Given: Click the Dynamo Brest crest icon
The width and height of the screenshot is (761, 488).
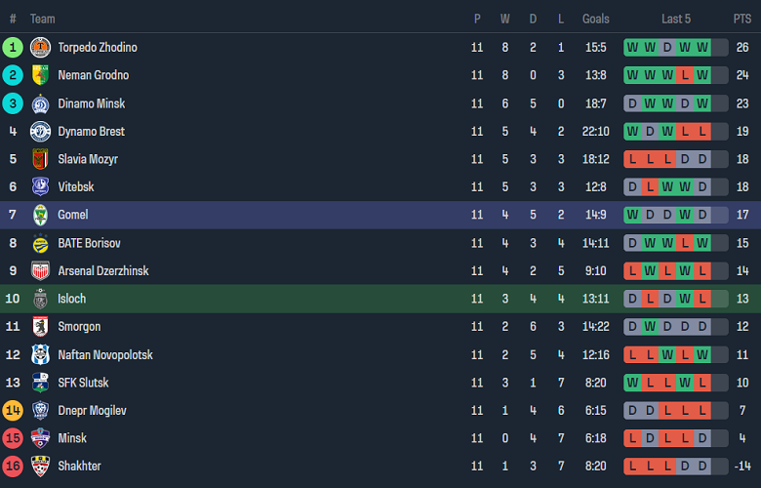Looking at the screenshot, I should coord(40,132).
